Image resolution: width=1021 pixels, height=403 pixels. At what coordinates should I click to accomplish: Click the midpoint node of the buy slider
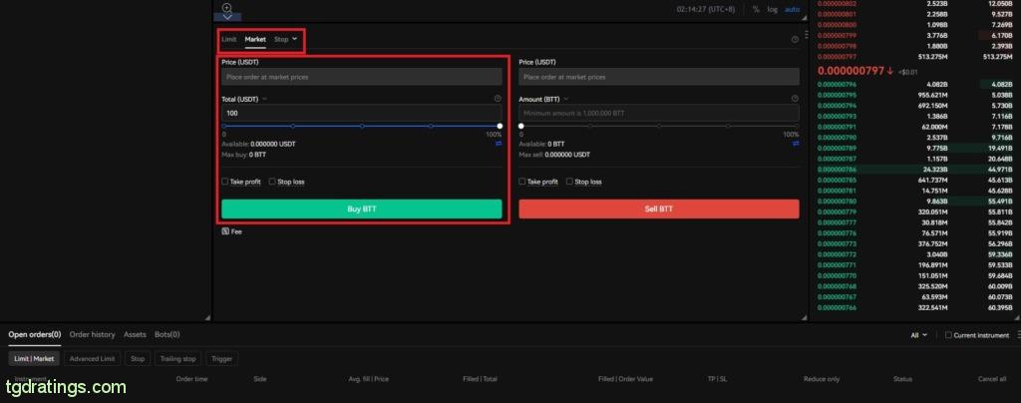[361, 126]
